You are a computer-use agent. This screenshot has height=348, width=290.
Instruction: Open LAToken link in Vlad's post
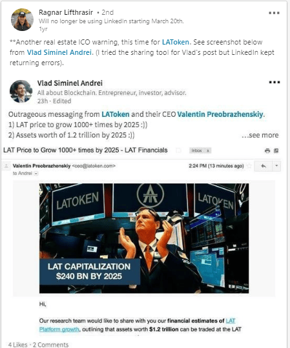[x=116, y=114]
